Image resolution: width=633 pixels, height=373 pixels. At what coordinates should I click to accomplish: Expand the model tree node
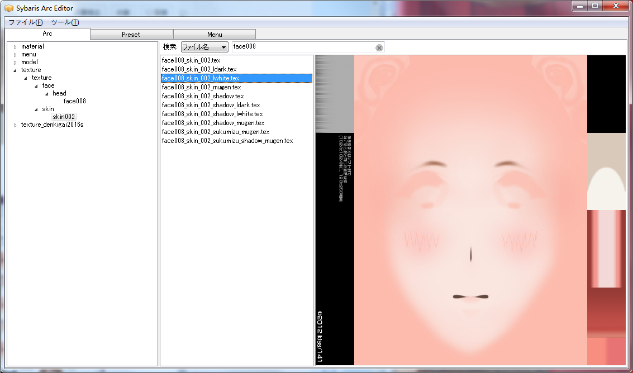coord(15,63)
